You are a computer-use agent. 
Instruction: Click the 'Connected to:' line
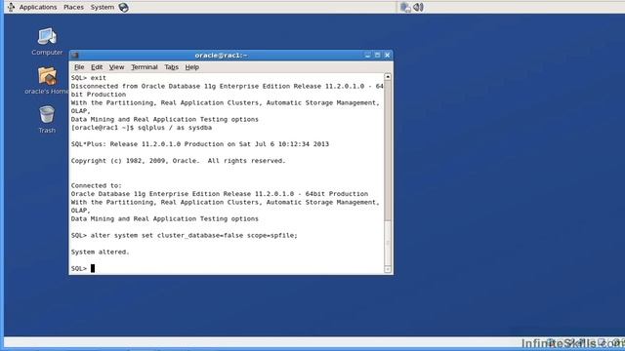(97, 185)
